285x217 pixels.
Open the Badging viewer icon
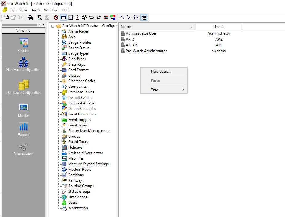tap(23, 42)
